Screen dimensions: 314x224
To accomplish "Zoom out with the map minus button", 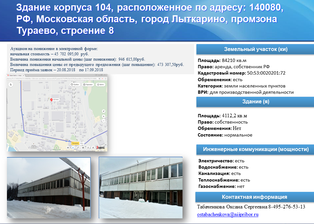I will (104, 121).
